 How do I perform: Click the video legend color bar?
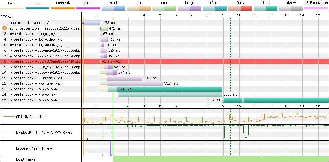[265, 8]
